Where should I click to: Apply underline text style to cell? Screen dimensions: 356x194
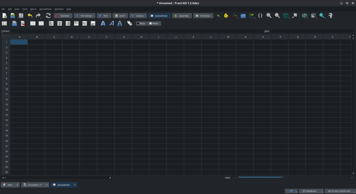tap(120, 24)
